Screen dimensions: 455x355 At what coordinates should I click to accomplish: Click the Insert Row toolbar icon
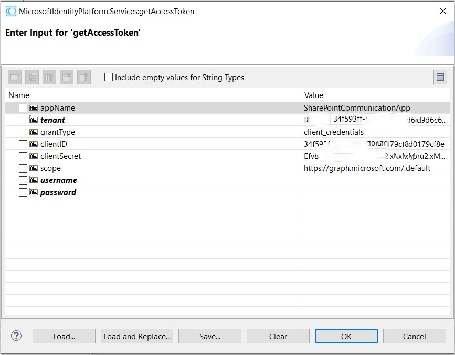(32, 78)
